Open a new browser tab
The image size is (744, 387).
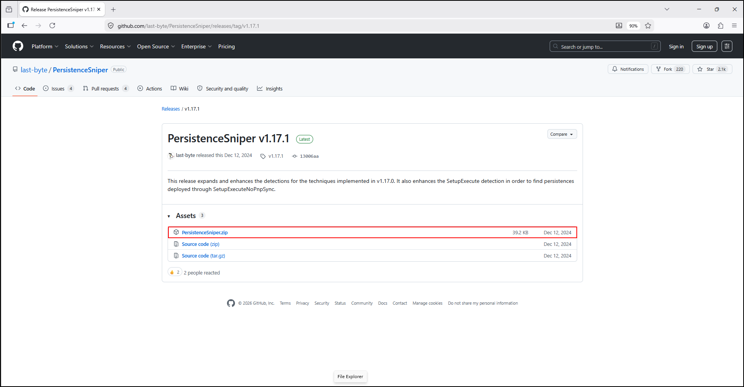click(x=113, y=9)
